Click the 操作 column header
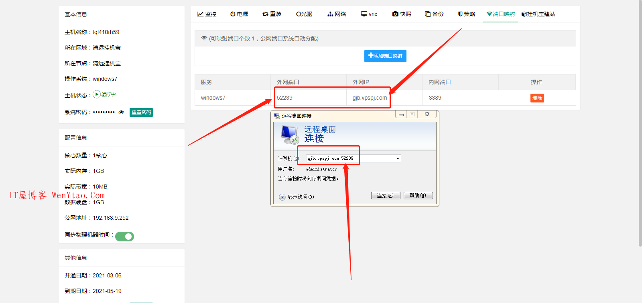The width and height of the screenshot is (642, 303). tap(536, 82)
